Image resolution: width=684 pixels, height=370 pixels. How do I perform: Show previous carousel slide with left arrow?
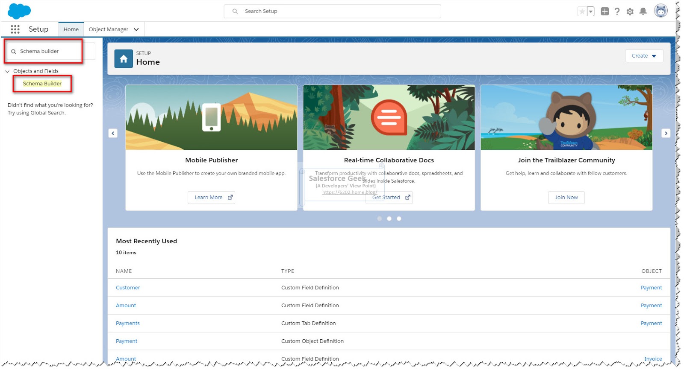113,133
